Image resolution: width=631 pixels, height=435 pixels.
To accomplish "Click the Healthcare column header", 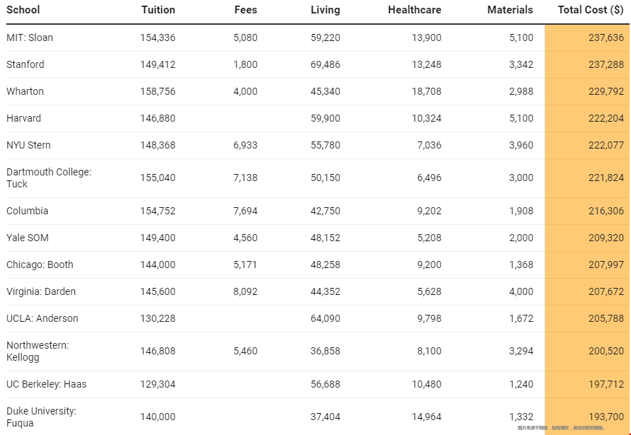I will 415,10.
